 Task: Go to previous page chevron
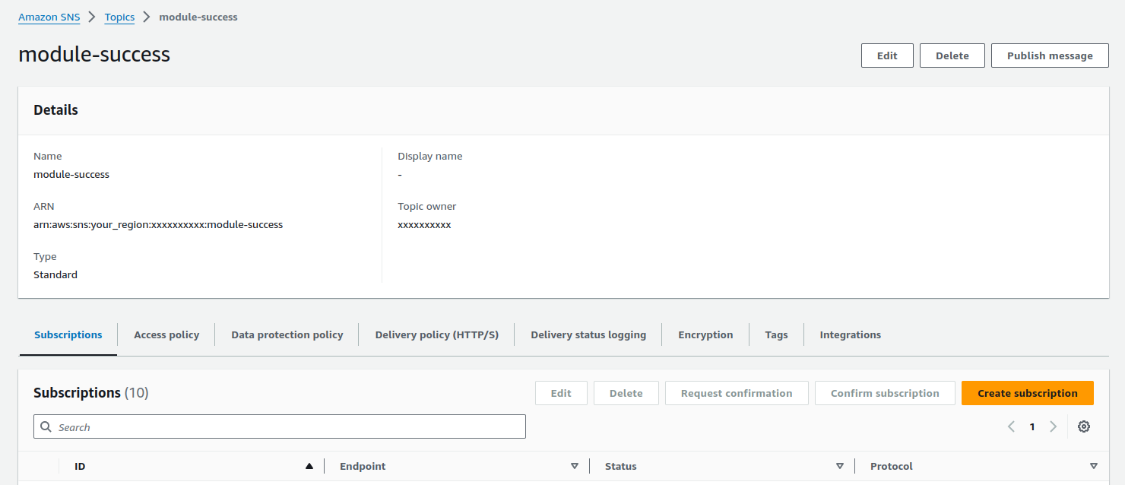coord(1011,426)
